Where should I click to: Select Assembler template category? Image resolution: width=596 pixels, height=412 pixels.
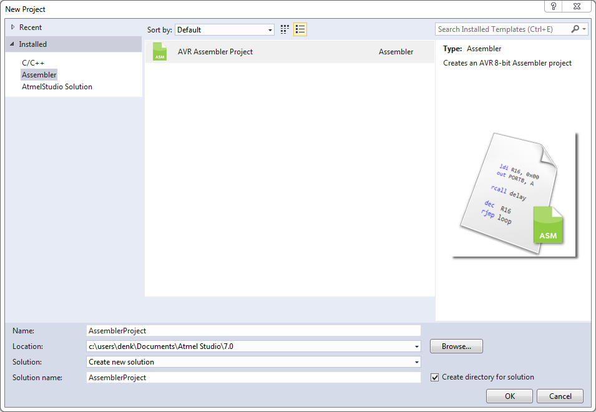[x=39, y=74]
